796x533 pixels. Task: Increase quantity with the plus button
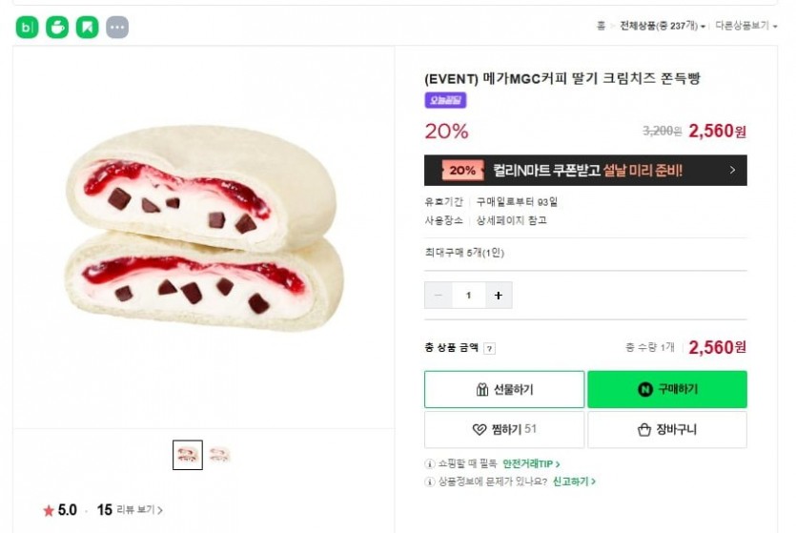pyautogui.click(x=498, y=296)
